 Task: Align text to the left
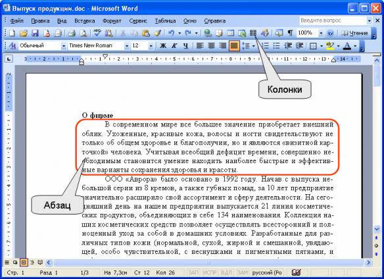pos(200,46)
